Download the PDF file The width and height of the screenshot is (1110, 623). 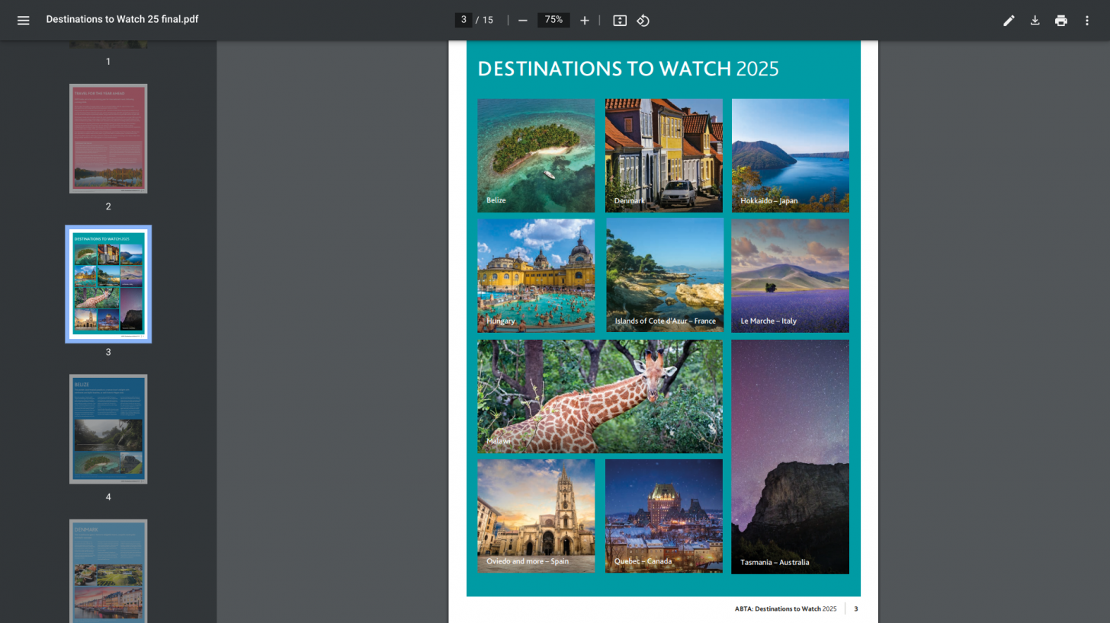point(1035,21)
